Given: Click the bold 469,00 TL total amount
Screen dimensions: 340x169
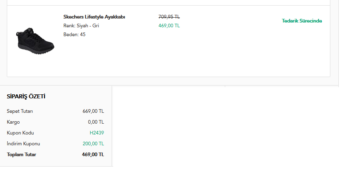Looking at the screenshot, I should (x=93, y=155).
